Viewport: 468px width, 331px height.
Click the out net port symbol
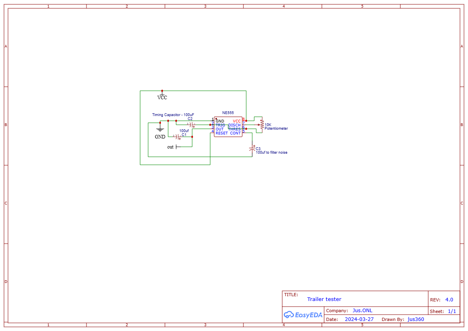click(178, 147)
